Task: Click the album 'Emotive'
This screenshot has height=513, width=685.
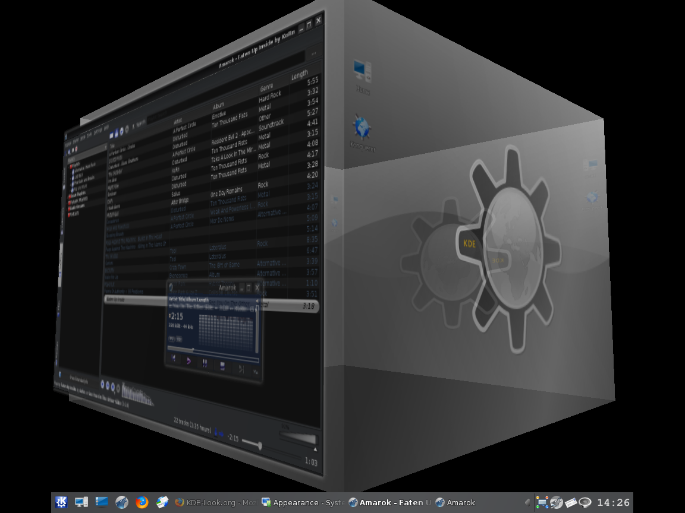Action: coord(219,115)
